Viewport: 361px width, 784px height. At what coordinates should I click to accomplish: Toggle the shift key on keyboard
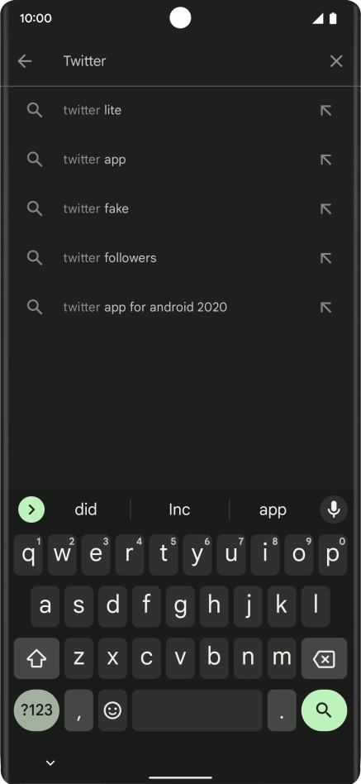click(36, 658)
